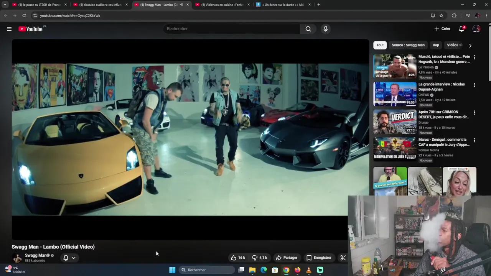
Task: Open the account avatar menu
Action: click(476, 29)
